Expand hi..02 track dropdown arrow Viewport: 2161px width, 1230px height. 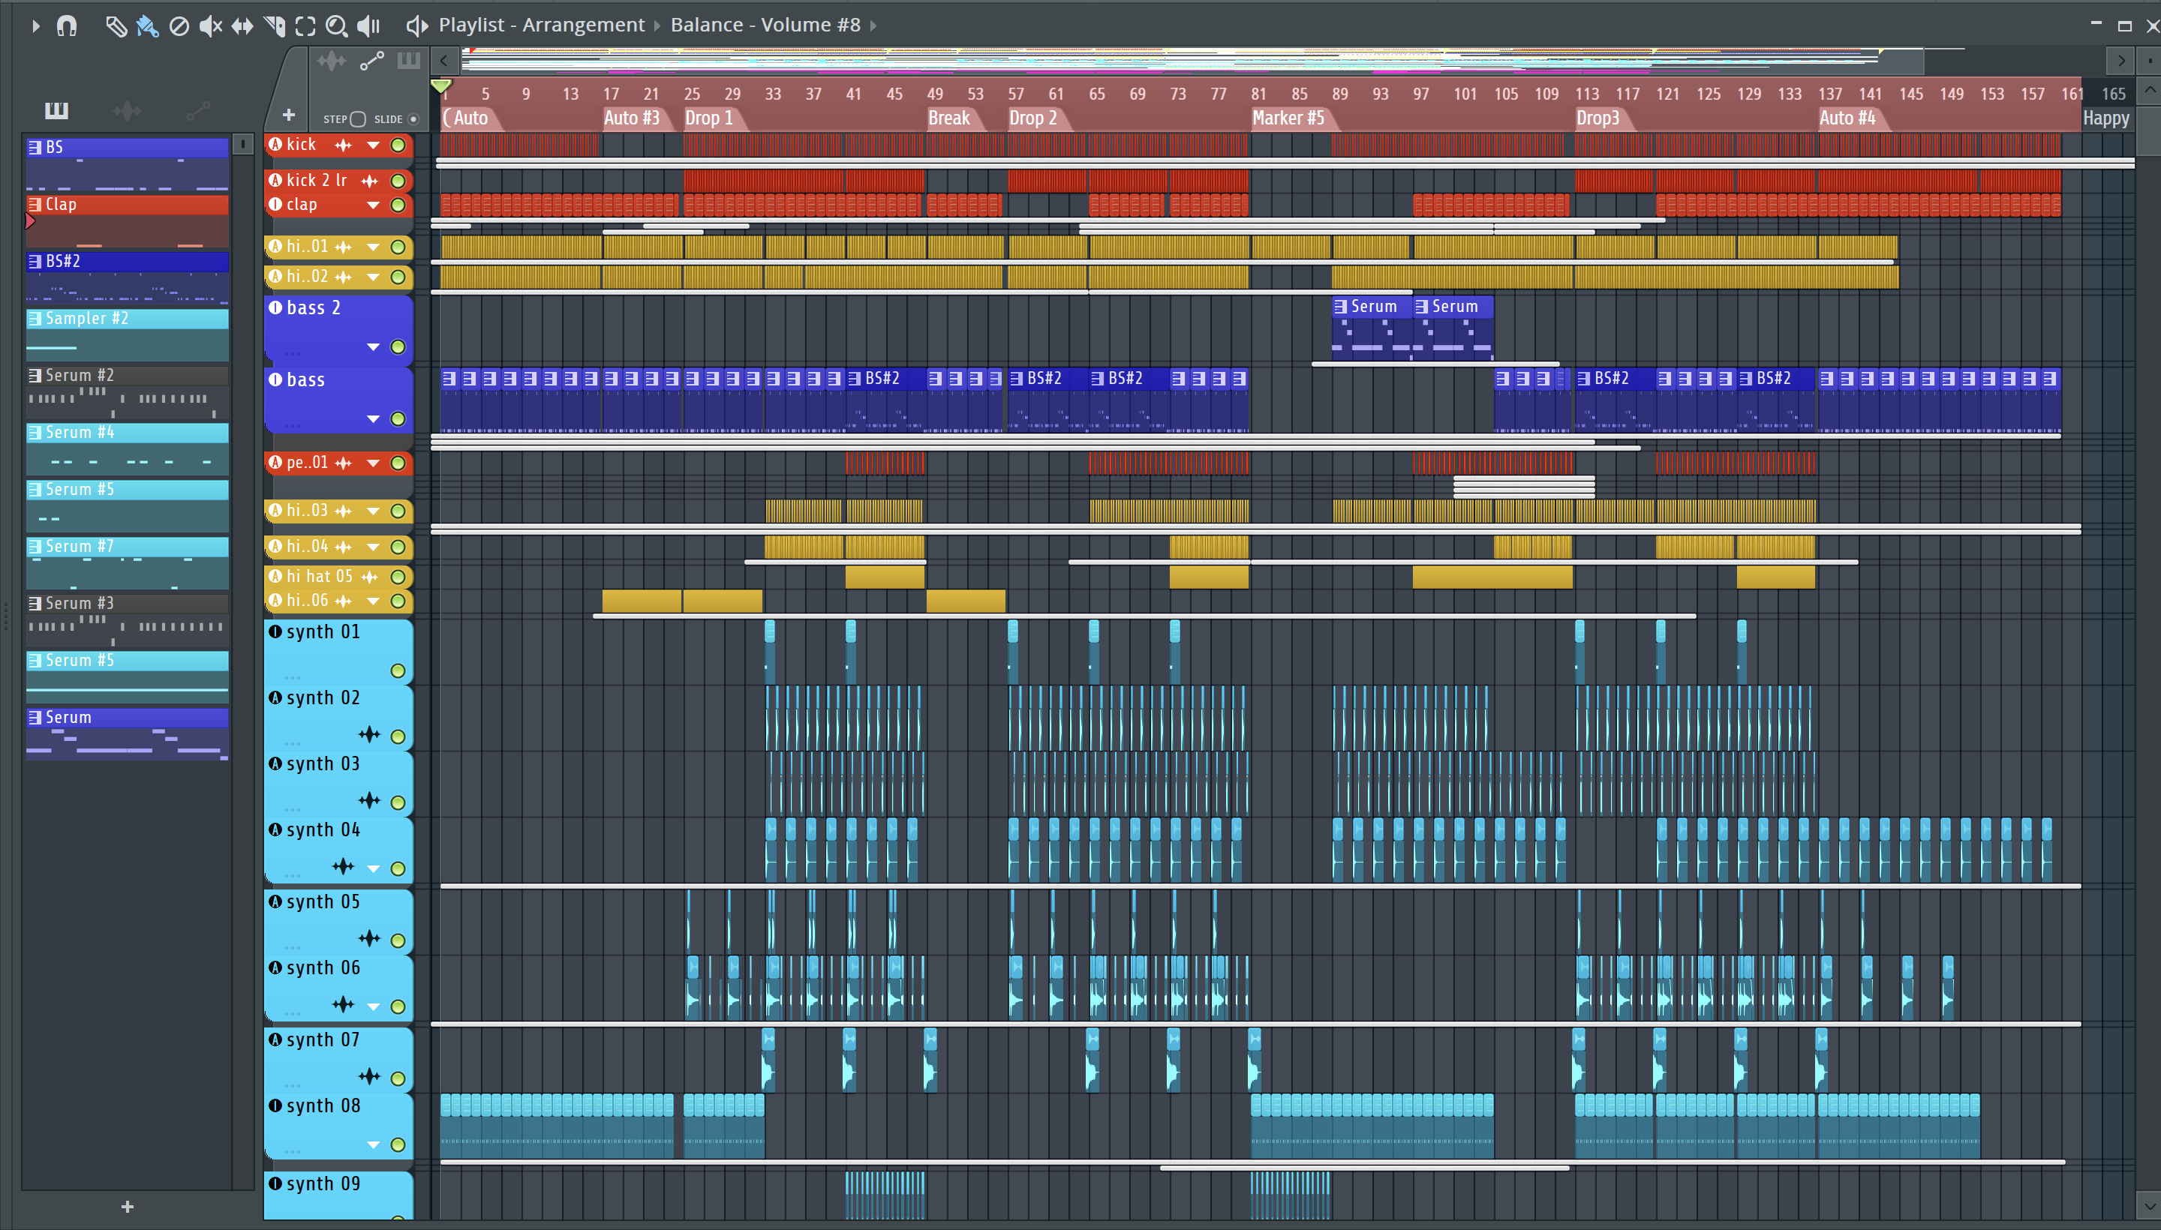(x=373, y=277)
